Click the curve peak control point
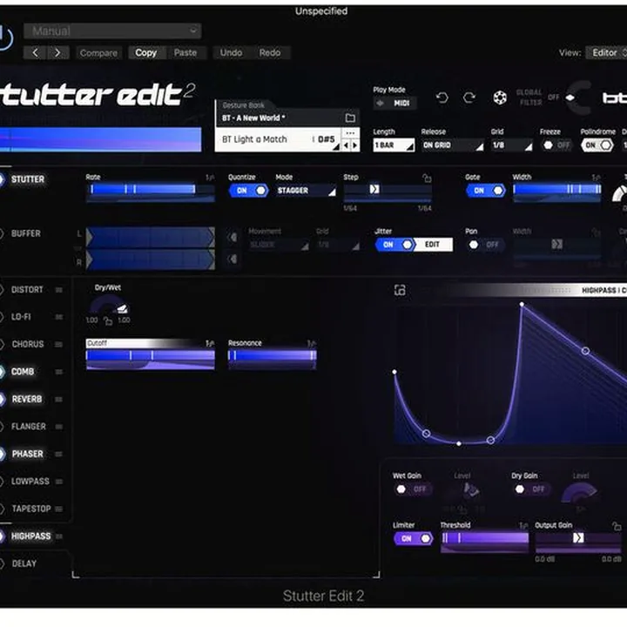The width and height of the screenshot is (627, 627). click(522, 305)
